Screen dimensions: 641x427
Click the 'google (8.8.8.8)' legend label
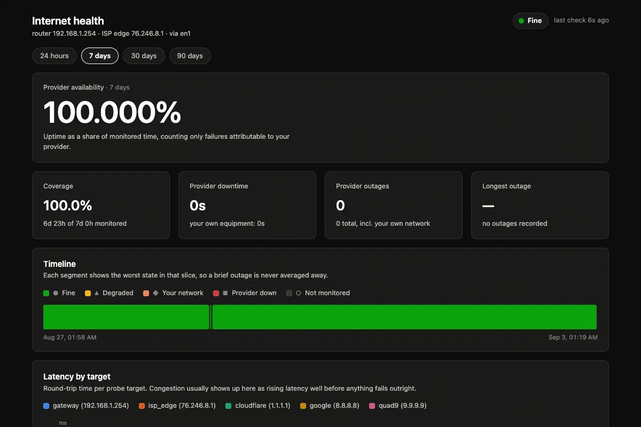[x=334, y=406]
